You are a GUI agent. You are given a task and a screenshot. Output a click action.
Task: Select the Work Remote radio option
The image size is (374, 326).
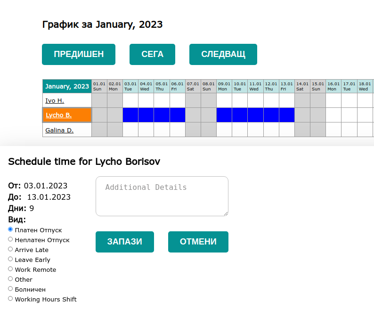pos(10,269)
